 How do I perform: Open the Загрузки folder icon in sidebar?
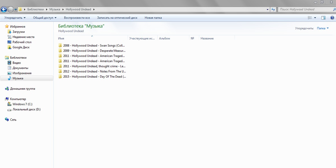(10, 32)
